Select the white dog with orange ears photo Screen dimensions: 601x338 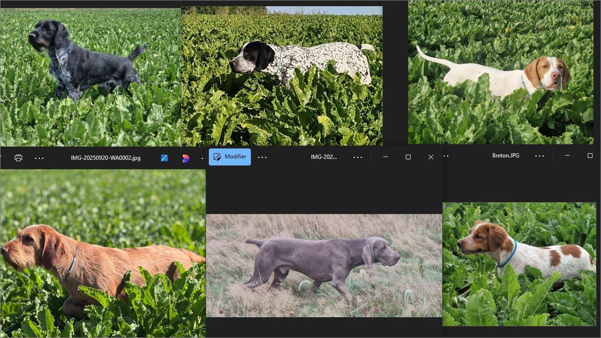500,73
